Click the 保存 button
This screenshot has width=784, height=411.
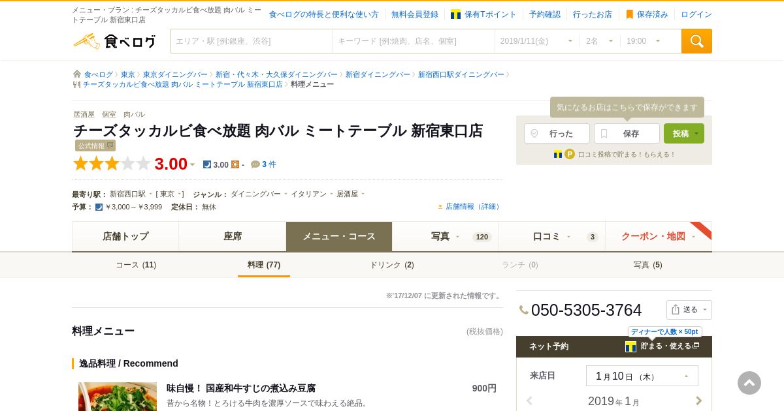point(627,133)
